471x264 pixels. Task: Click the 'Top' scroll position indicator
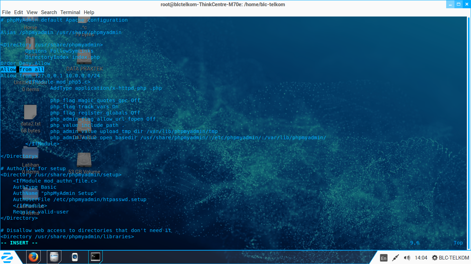(x=458, y=243)
